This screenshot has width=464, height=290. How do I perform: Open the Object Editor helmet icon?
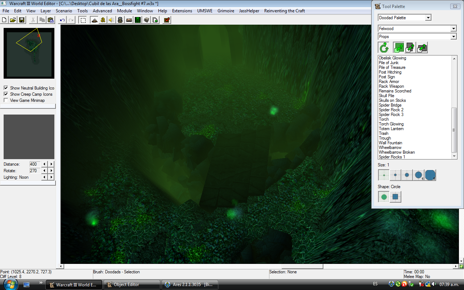(x=120, y=20)
